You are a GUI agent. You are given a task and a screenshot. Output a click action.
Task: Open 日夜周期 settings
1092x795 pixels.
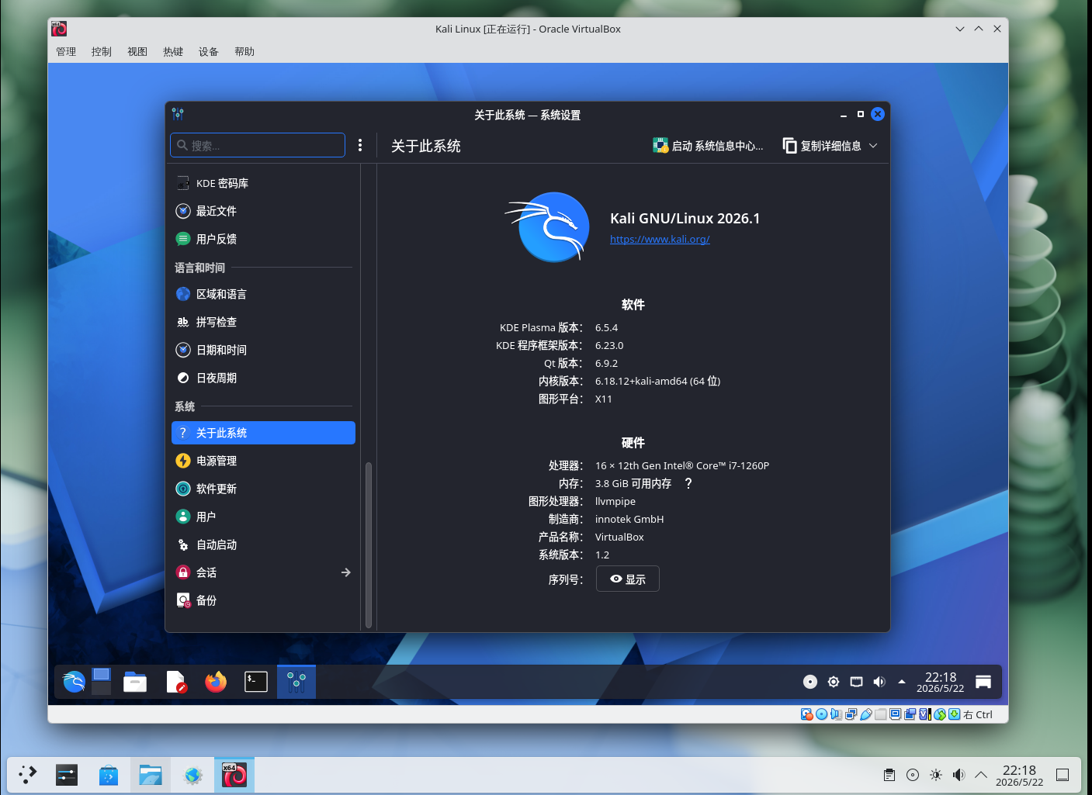click(x=262, y=378)
